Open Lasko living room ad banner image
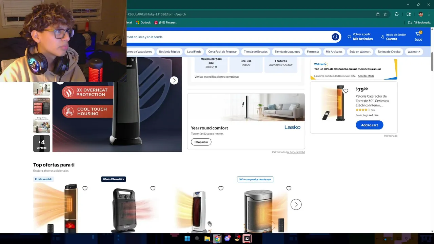The height and width of the screenshot is (244, 434). pos(246,107)
